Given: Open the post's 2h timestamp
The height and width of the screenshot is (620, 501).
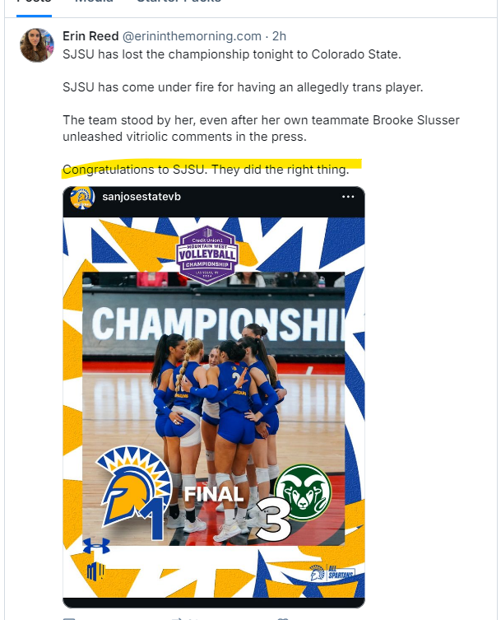Looking at the screenshot, I should click(x=279, y=35).
